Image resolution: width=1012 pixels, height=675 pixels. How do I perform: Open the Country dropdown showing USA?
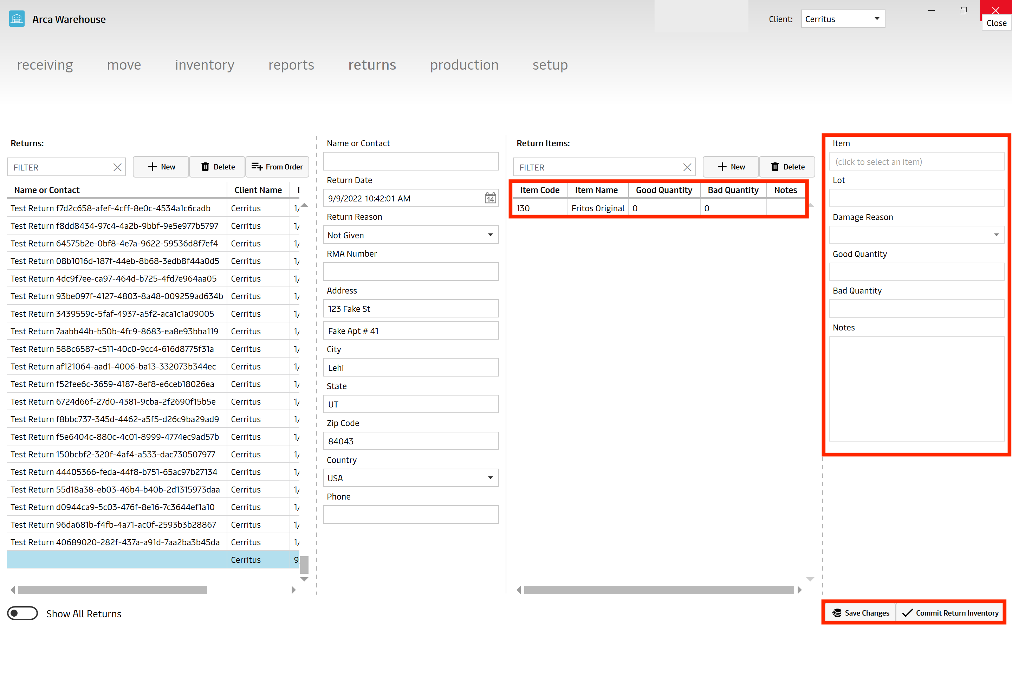(411, 478)
